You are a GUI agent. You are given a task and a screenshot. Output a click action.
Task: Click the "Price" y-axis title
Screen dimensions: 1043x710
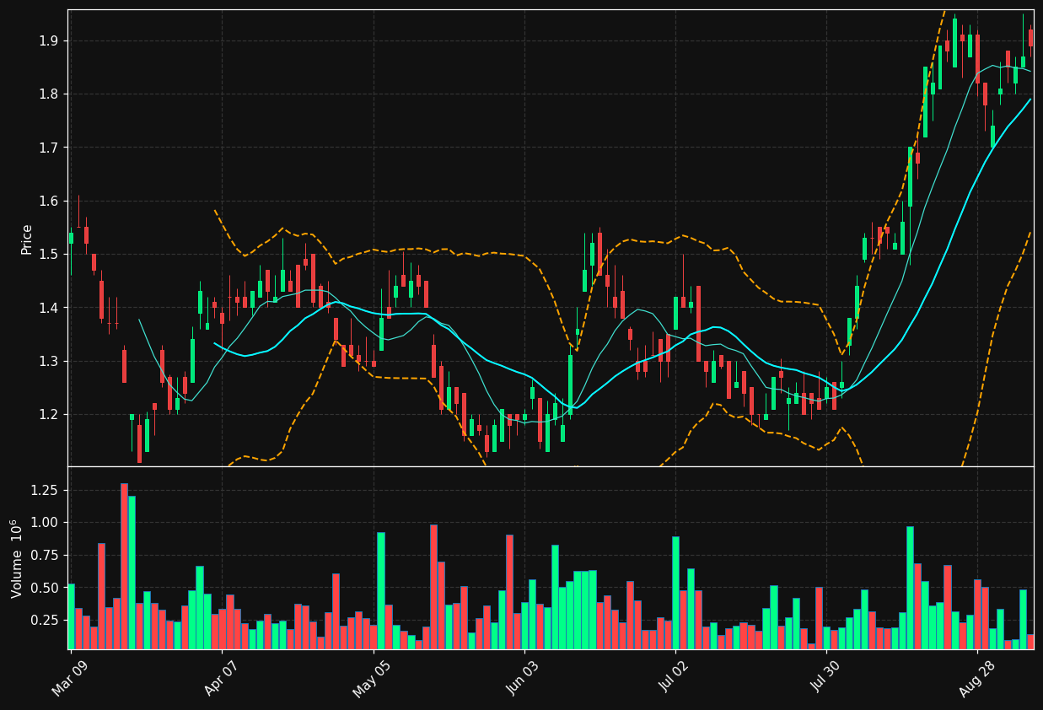point(27,239)
